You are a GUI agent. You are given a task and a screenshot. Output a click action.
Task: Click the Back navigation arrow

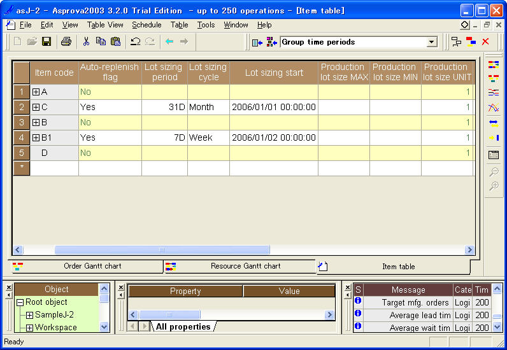click(x=169, y=42)
